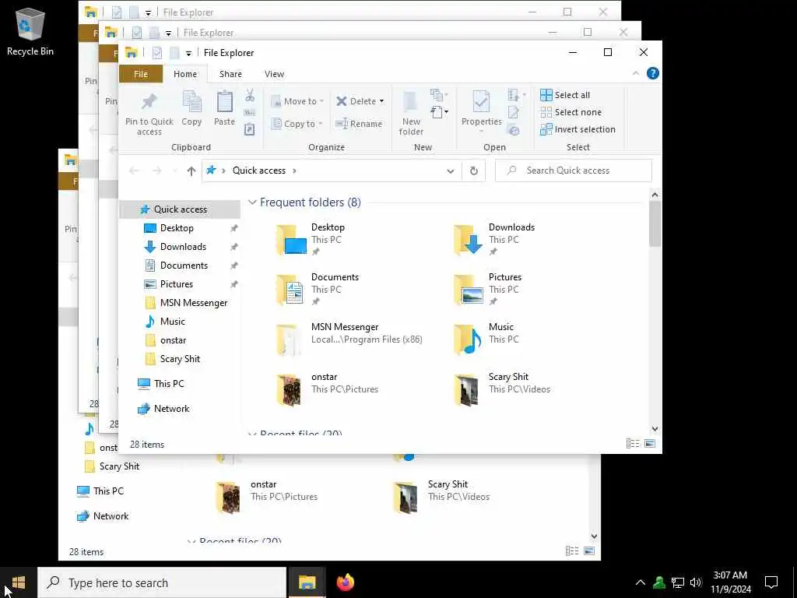The width and height of the screenshot is (797, 598).
Task: Click the taskbar search box
Action: (162, 582)
